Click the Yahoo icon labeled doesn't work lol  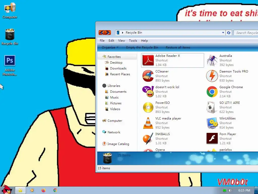pyautogui.click(x=148, y=91)
